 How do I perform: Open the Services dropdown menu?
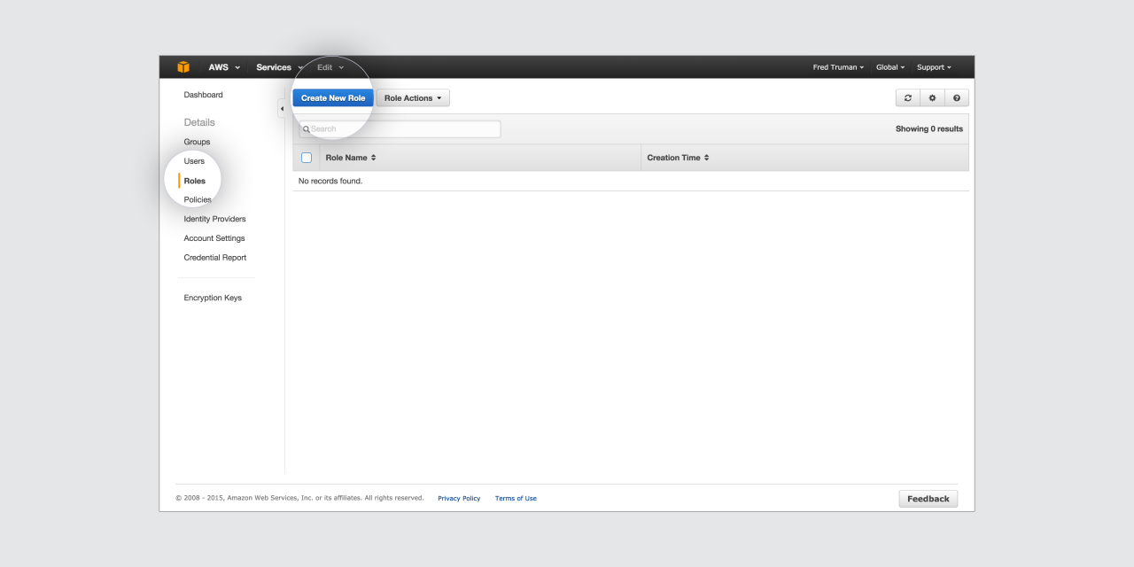tap(278, 67)
